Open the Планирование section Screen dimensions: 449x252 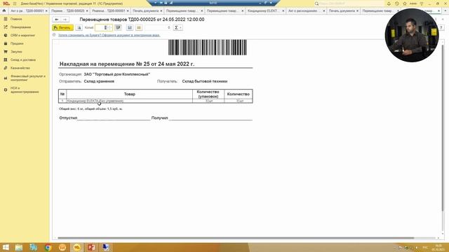pyautogui.click(x=20, y=27)
